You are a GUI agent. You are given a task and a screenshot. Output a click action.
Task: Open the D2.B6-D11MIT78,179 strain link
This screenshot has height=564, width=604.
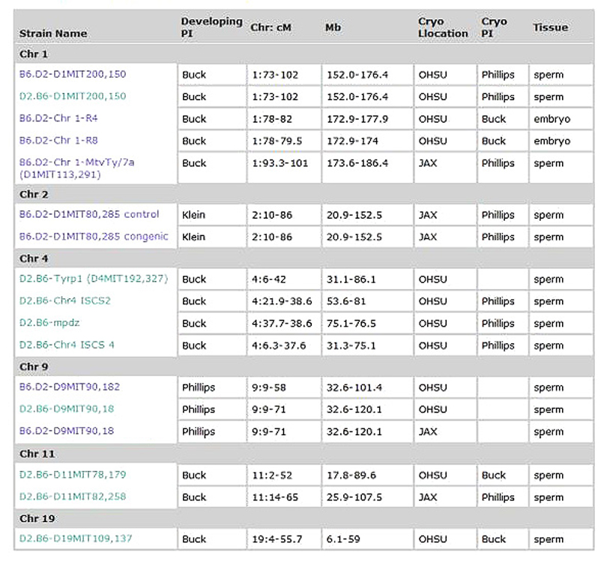pyautogui.click(x=73, y=475)
